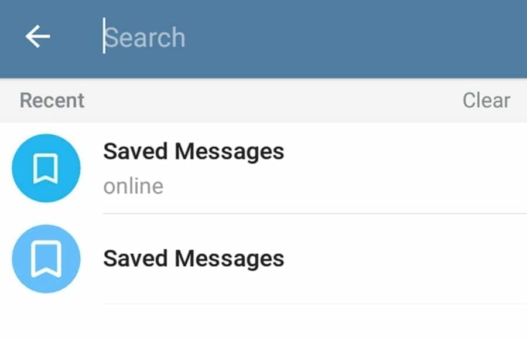
Task: Tap the bookmark glyph in the brighter blue avatar
Action: click(46, 169)
